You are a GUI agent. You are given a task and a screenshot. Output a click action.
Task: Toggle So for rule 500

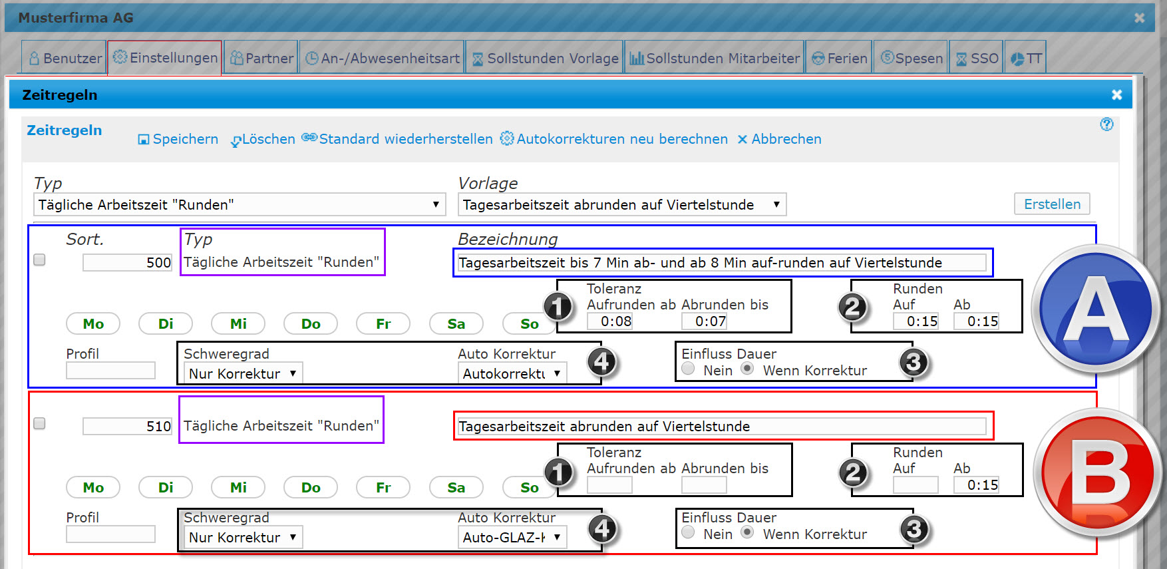pyautogui.click(x=529, y=323)
